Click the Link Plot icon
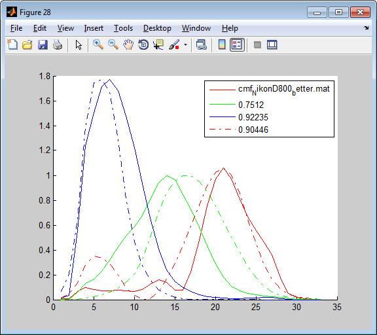377x335 pixels. point(201,44)
